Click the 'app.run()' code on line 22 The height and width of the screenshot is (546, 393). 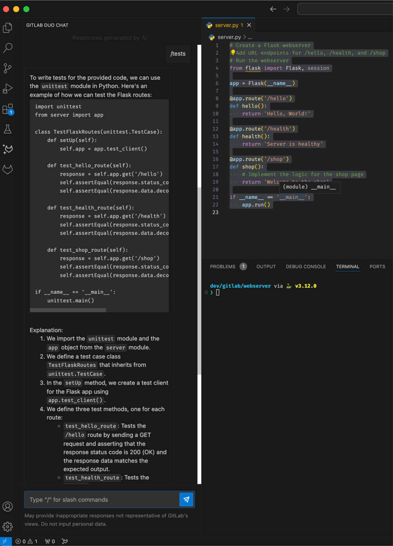click(x=256, y=205)
